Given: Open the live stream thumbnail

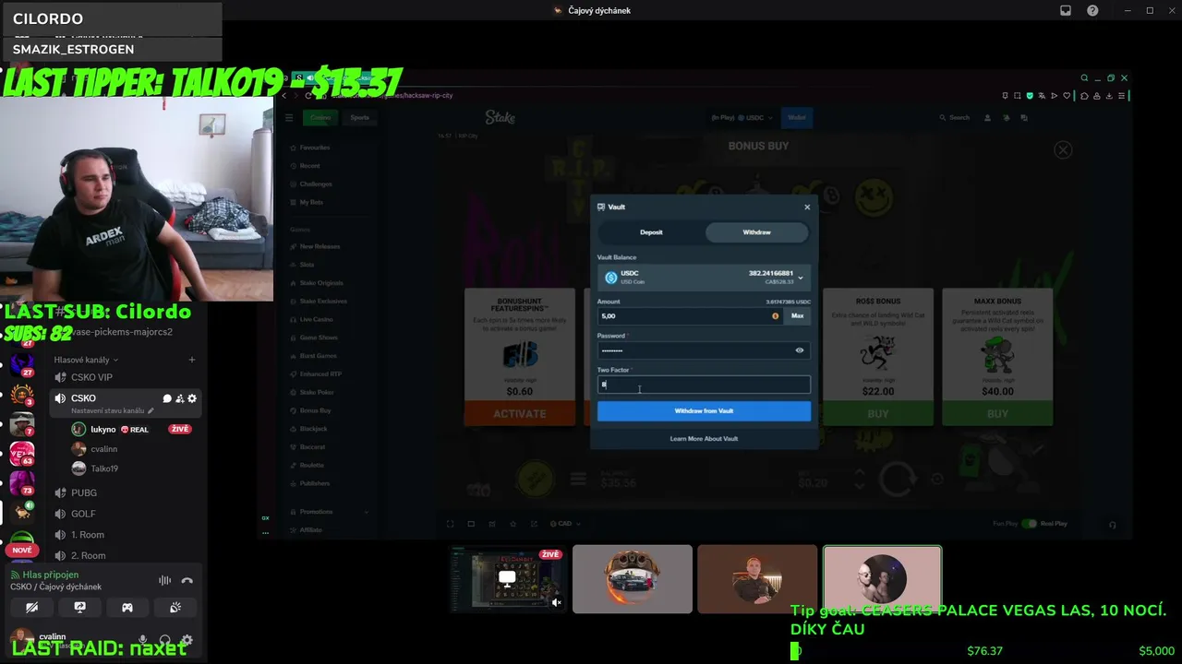Looking at the screenshot, I should click(x=507, y=579).
